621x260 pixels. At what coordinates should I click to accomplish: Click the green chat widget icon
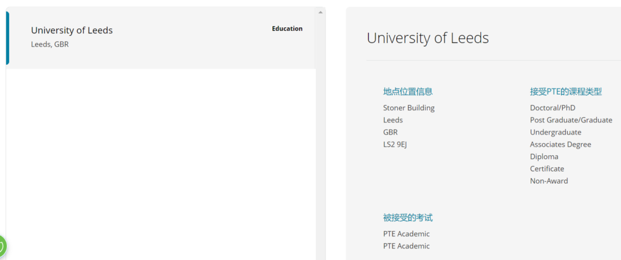[2, 246]
